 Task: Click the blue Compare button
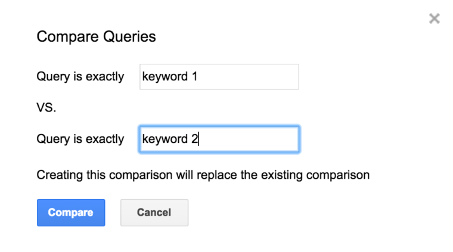[71, 213]
